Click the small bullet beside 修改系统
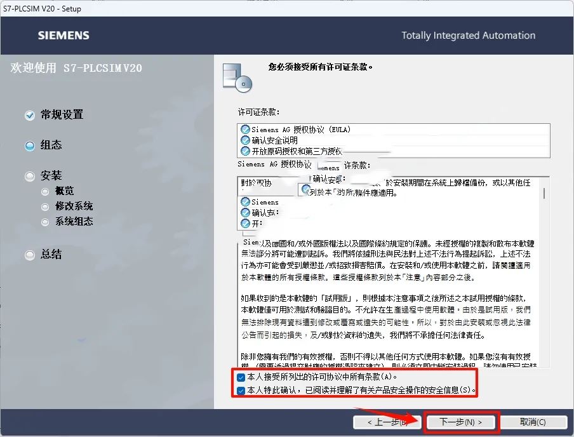Screen dimensions: 574x437 [x=45, y=207]
